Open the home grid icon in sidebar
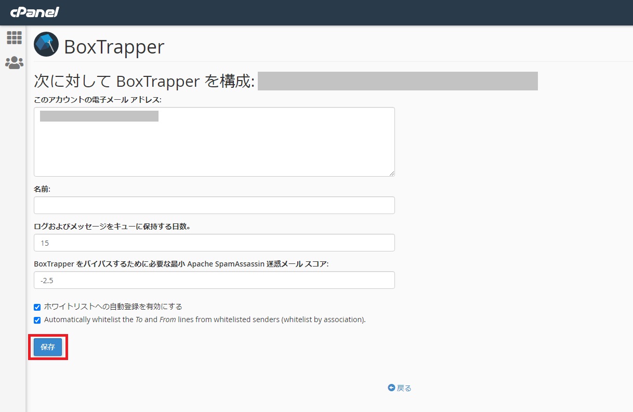 [14, 37]
